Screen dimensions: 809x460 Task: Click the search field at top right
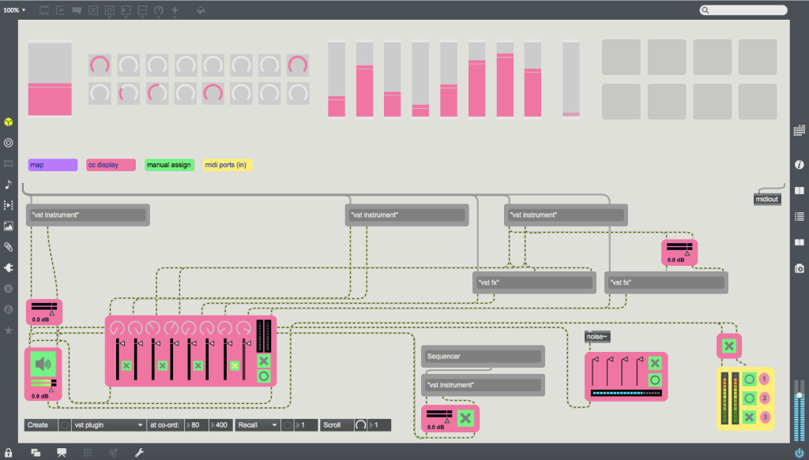coord(743,10)
